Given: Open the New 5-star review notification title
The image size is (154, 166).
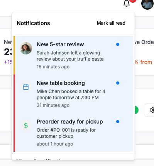Looking at the screenshot, I should coord(60,44).
